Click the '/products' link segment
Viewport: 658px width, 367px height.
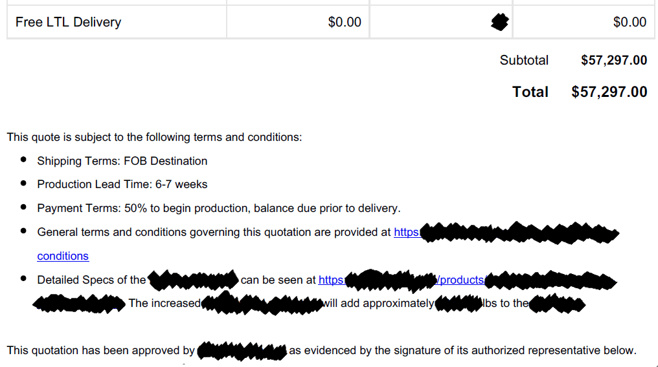tap(460, 280)
